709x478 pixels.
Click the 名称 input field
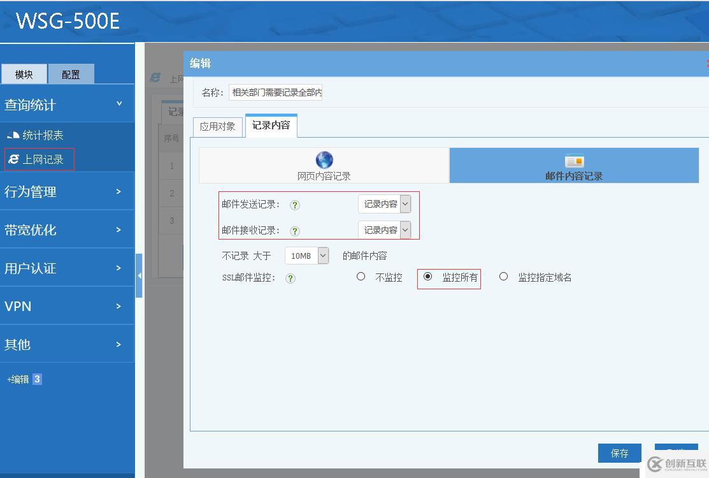(275, 92)
